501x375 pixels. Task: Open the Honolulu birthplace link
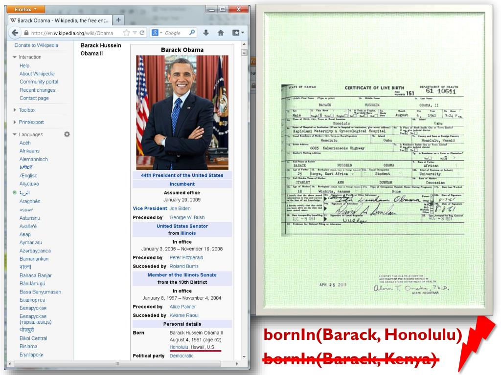coord(179,347)
